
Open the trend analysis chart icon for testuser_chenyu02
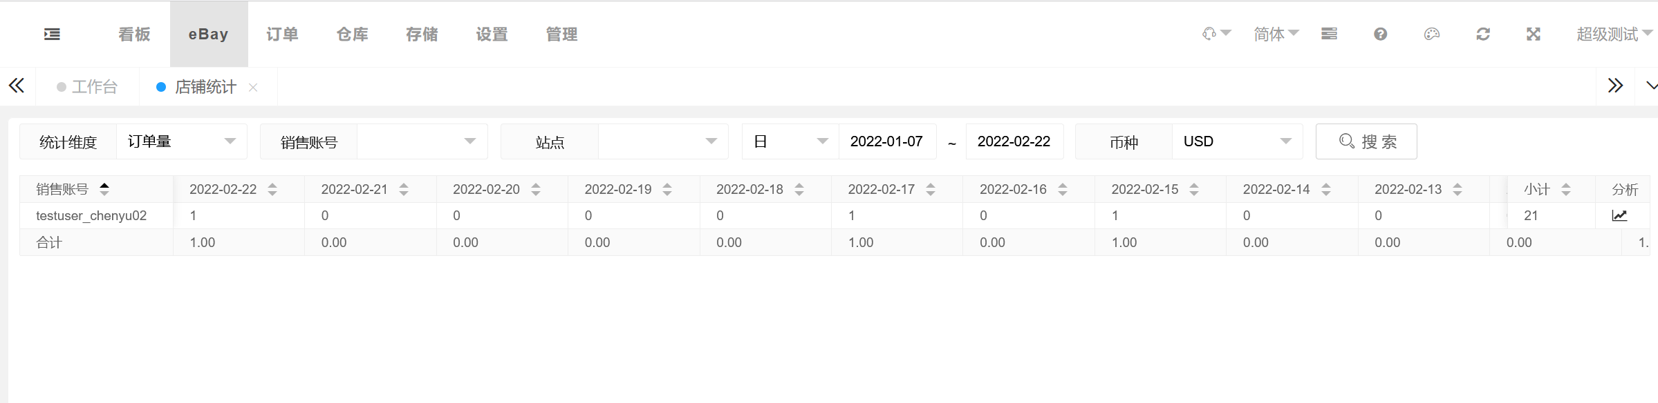point(1619,215)
